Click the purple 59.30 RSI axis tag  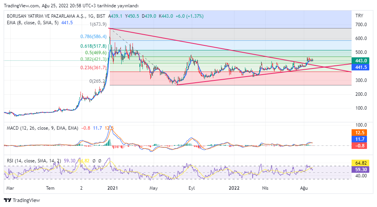click(x=360, y=170)
